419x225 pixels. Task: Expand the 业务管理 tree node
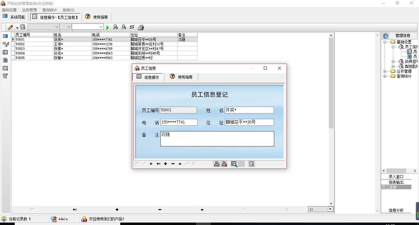pyautogui.click(x=385, y=71)
